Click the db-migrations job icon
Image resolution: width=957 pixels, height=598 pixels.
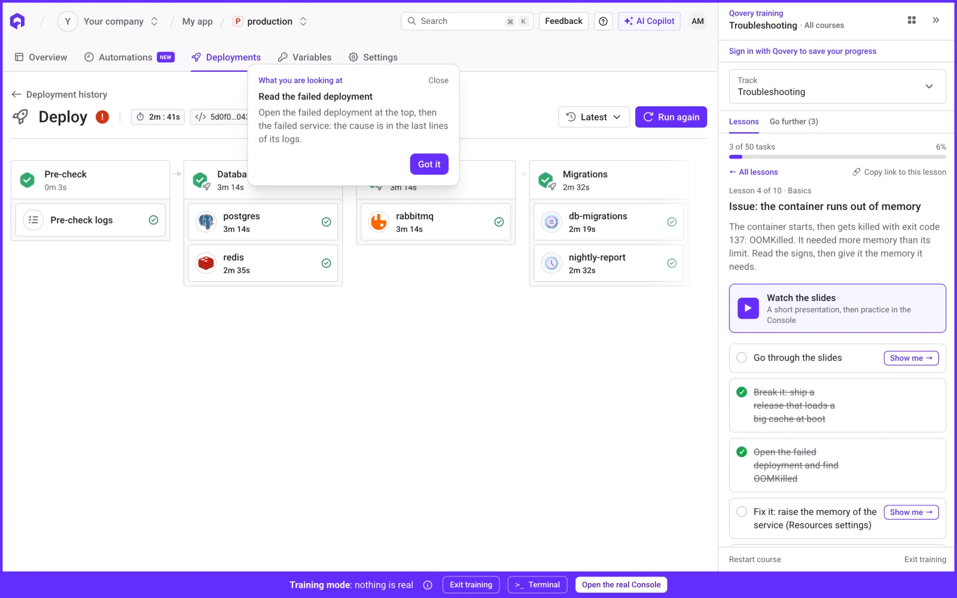[x=551, y=222]
